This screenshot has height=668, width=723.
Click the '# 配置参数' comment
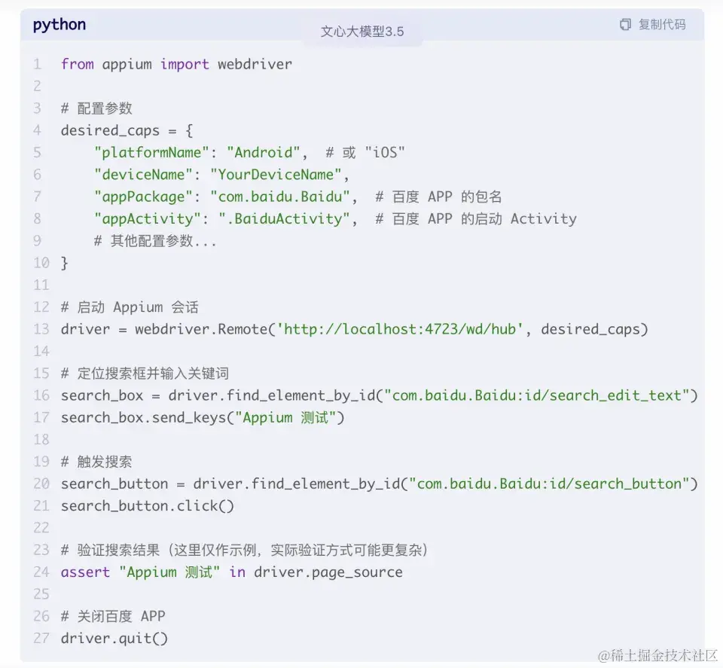96,108
